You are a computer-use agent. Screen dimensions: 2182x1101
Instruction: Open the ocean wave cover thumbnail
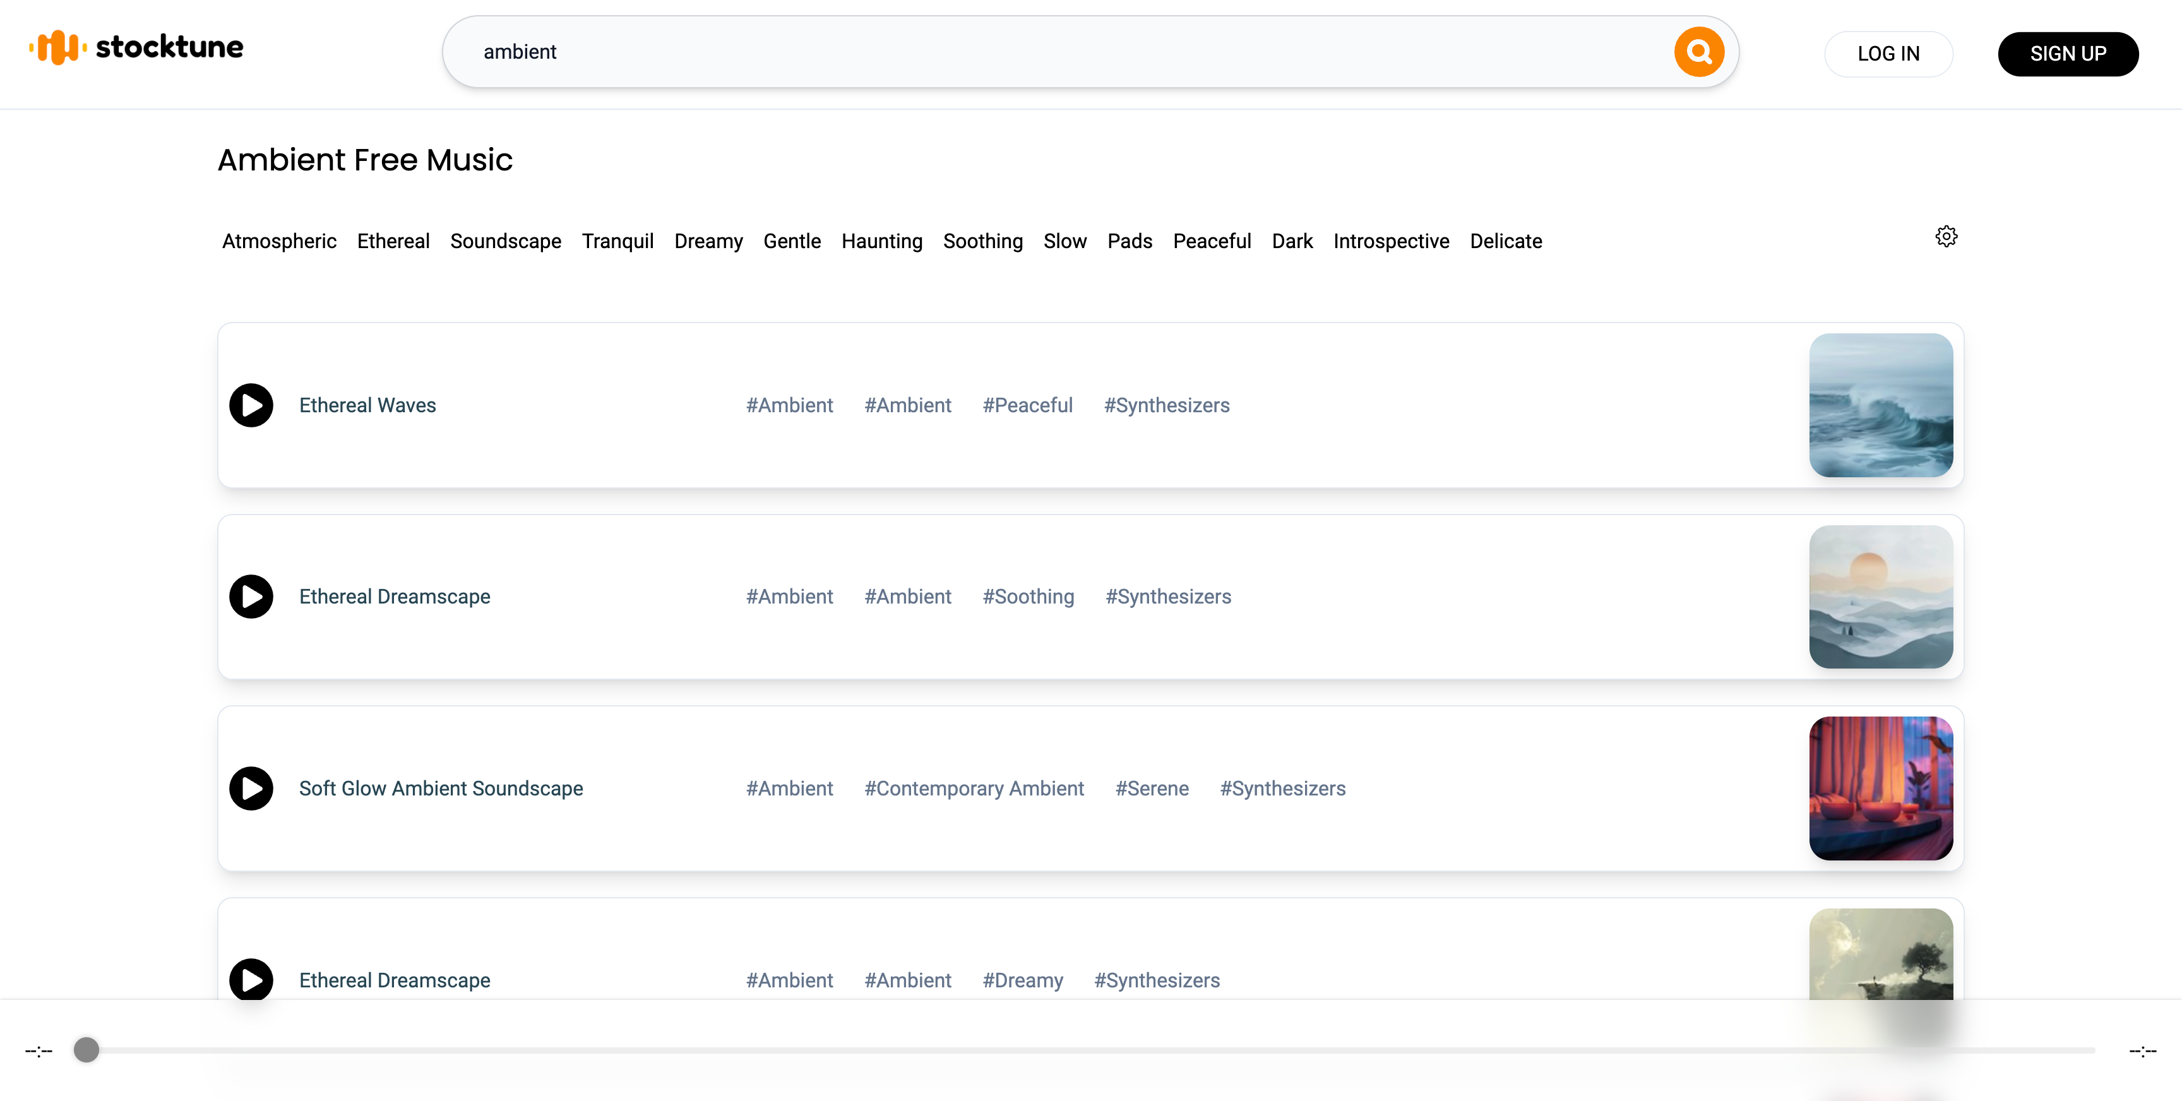point(1880,406)
